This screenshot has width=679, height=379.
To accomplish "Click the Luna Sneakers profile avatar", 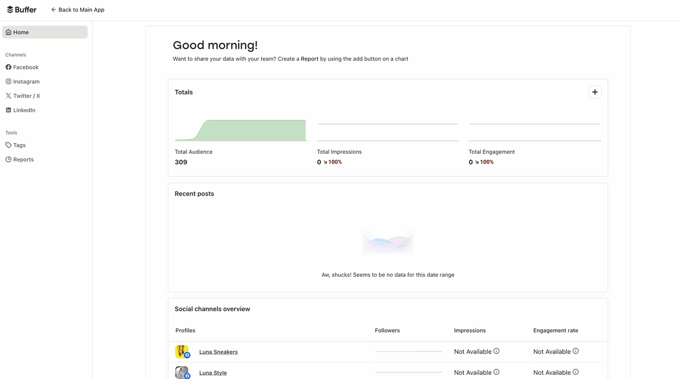I will tap(182, 352).
